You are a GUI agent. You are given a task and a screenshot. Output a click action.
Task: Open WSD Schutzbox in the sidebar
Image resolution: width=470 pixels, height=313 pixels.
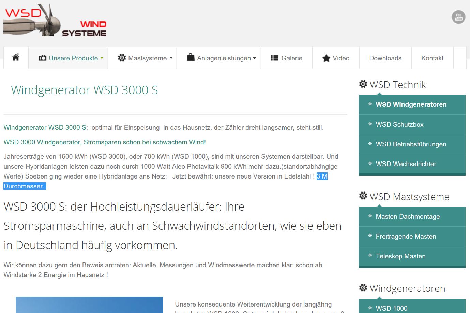click(399, 125)
